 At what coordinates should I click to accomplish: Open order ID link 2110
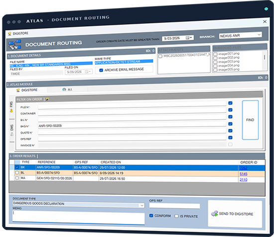(x=243, y=180)
